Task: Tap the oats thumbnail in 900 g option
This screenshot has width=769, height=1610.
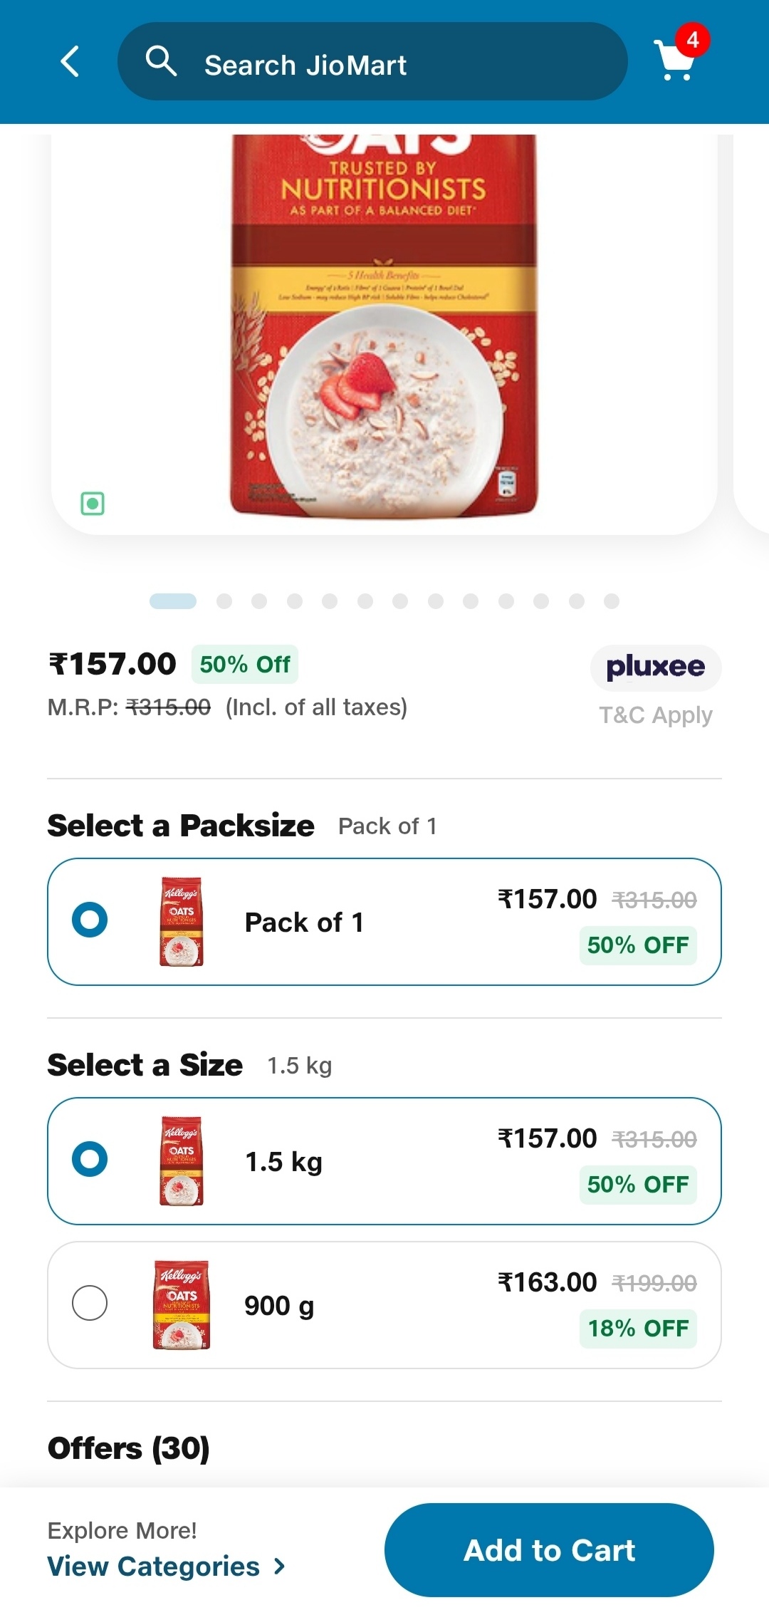Action: tap(182, 1304)
